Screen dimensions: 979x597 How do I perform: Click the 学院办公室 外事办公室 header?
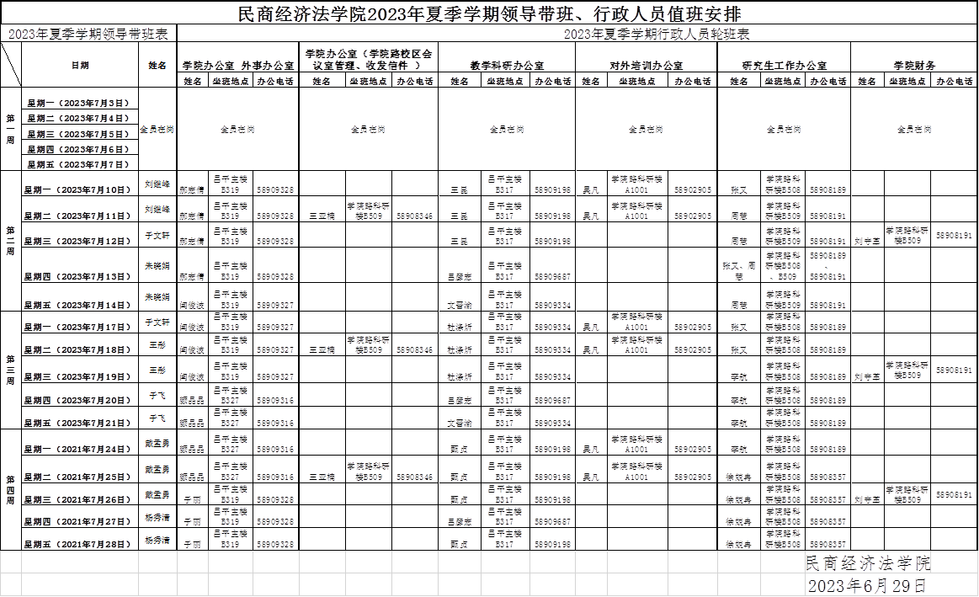[238, 65]
